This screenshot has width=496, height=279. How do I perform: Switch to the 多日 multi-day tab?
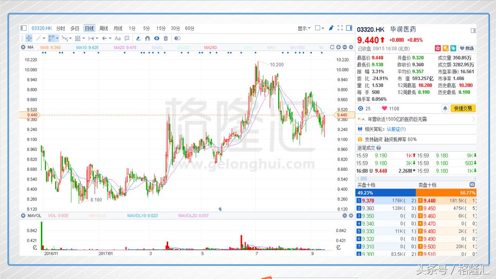click(75, 28)
